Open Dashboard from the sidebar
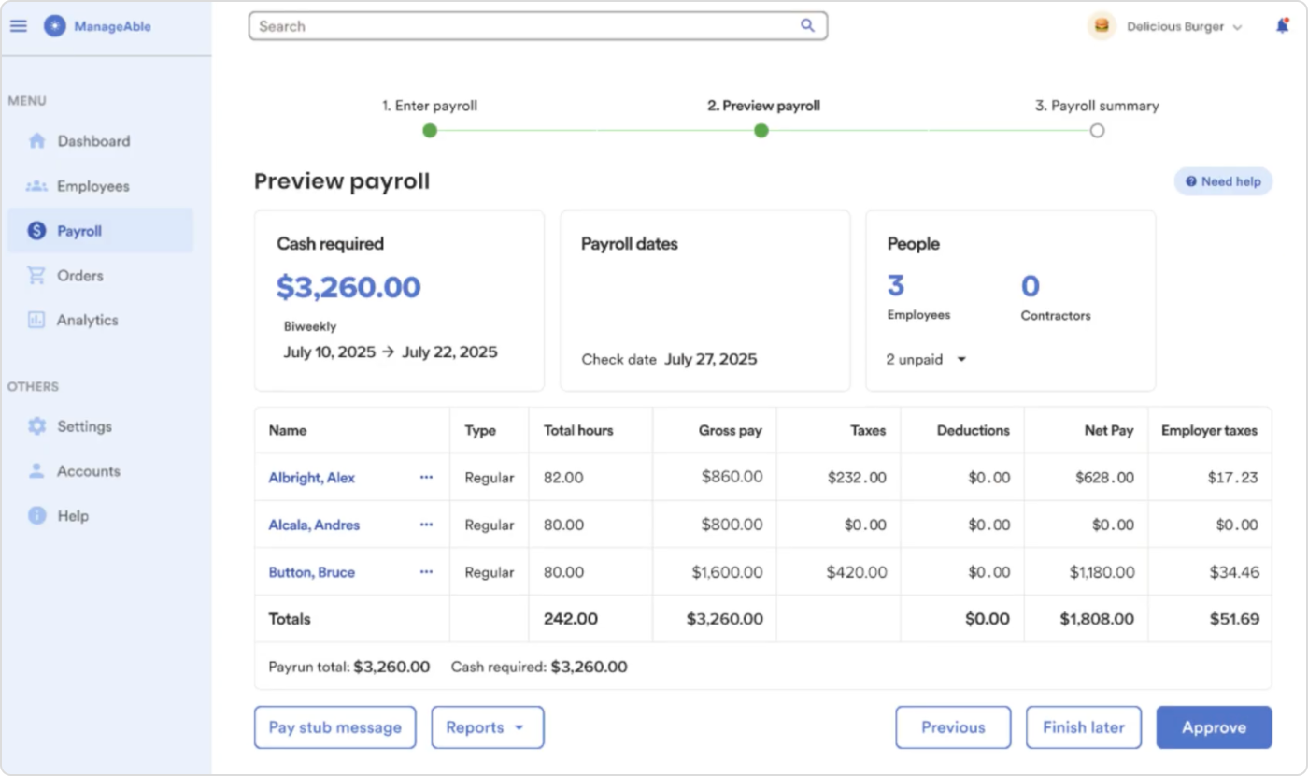This screenshot has height=776, width=1308. point(93,141)
